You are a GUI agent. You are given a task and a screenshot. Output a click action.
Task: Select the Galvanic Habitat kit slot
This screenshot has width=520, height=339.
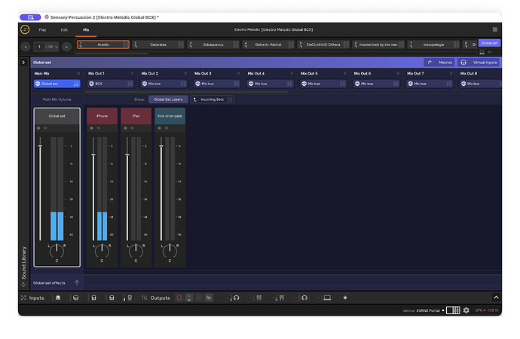click(x=268, y=44)
